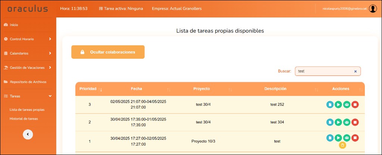
Task: Click the nicolaspuriy2006@ginebro.cat account email
Action: [344, 9]
